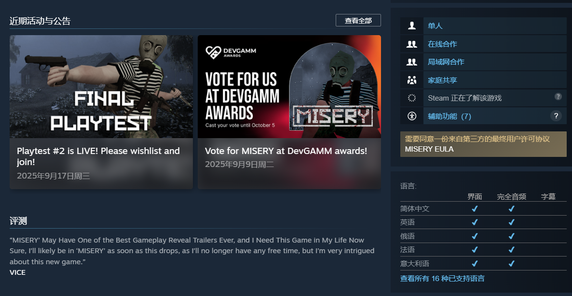The height and width of the screenshot is (296, 572).
Task: Open the 在线合作 online co-op link
Action: tap(442, 44)
